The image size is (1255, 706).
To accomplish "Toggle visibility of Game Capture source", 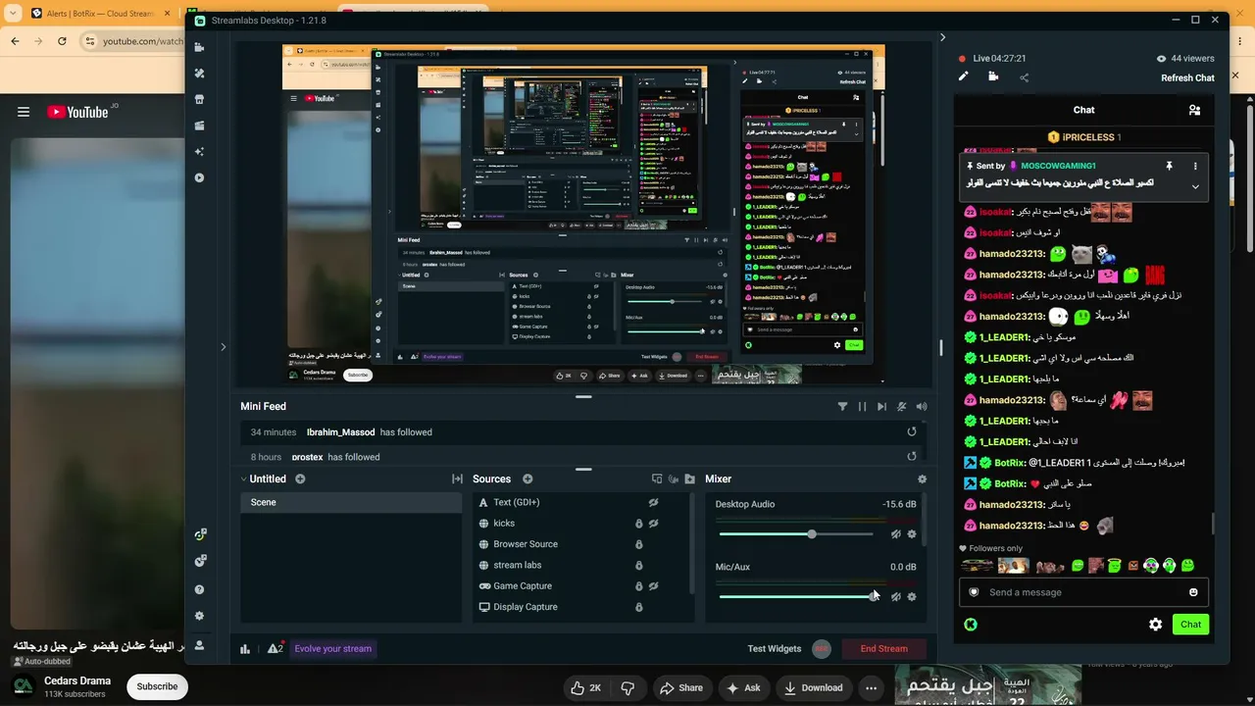I will click(x=653, y=586).
